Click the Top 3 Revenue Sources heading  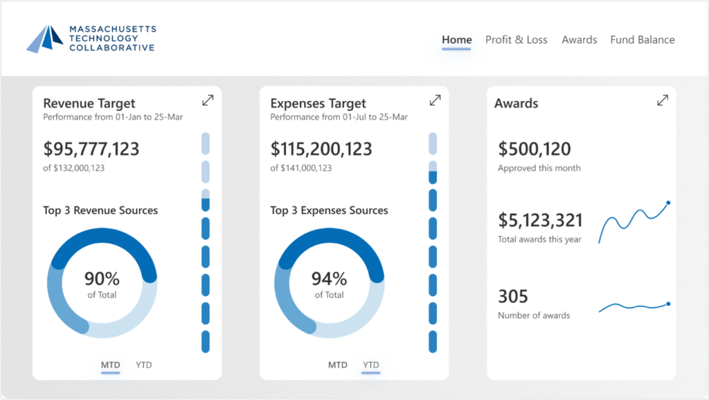click(100, 210)
